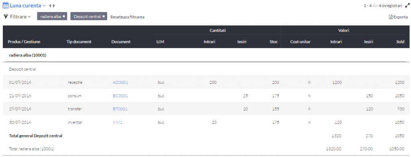Click the calendar icon beside Luna curenta
The image size is (411, 157).
[6, 5]
